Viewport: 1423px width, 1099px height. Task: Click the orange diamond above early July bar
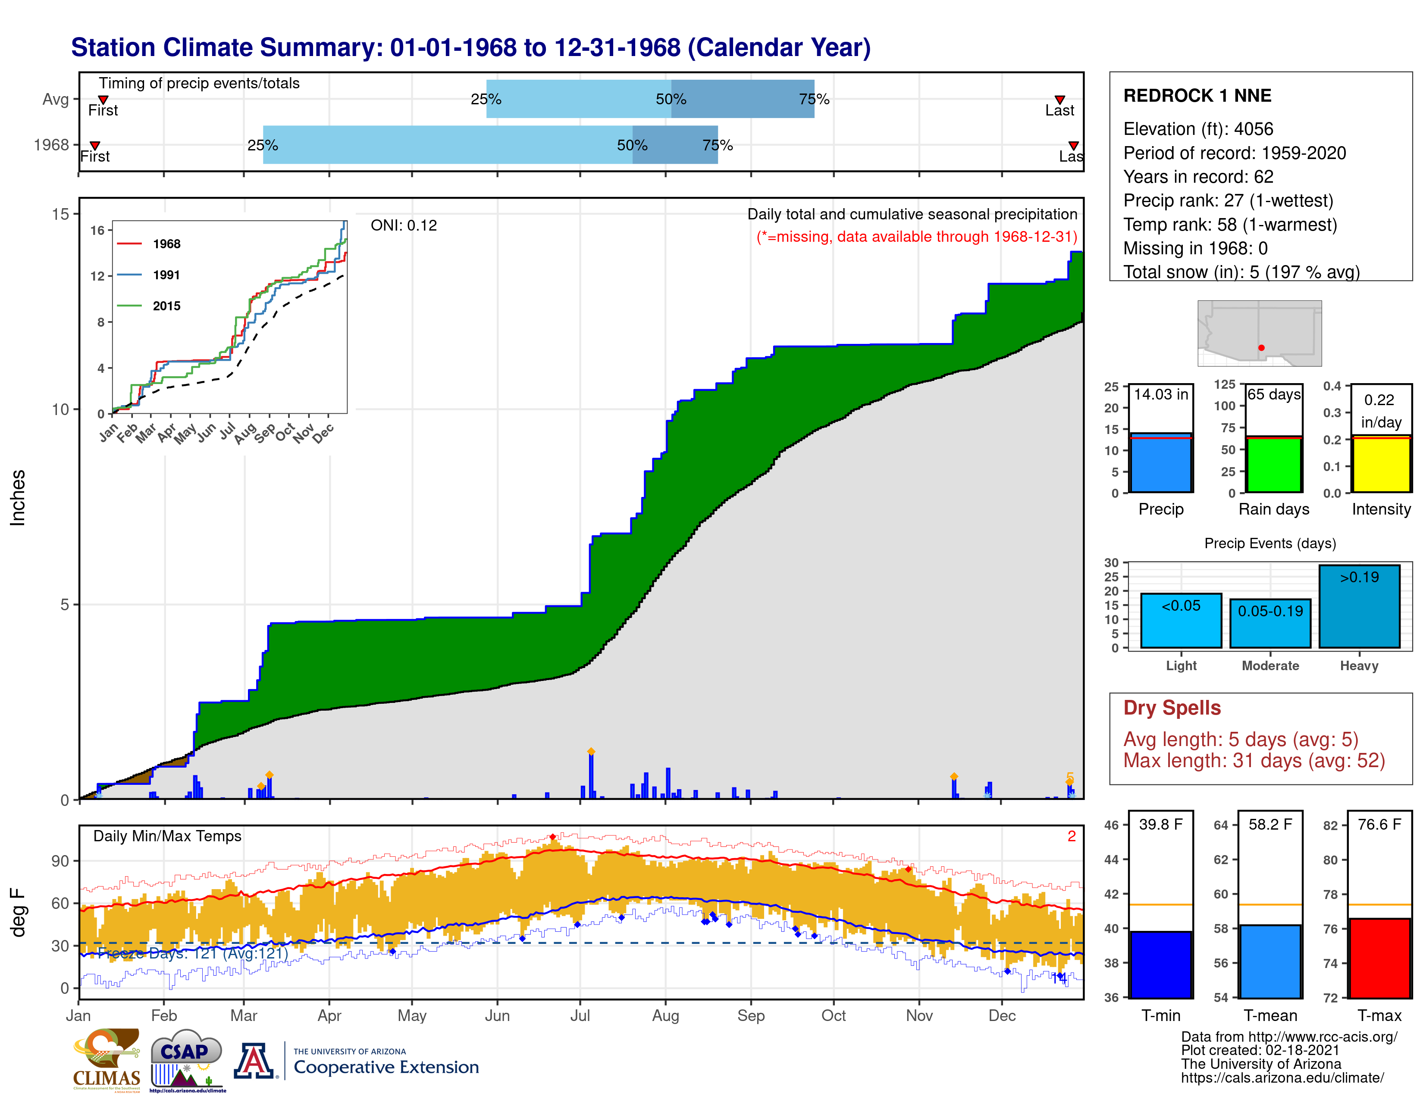tap(591, 751)
